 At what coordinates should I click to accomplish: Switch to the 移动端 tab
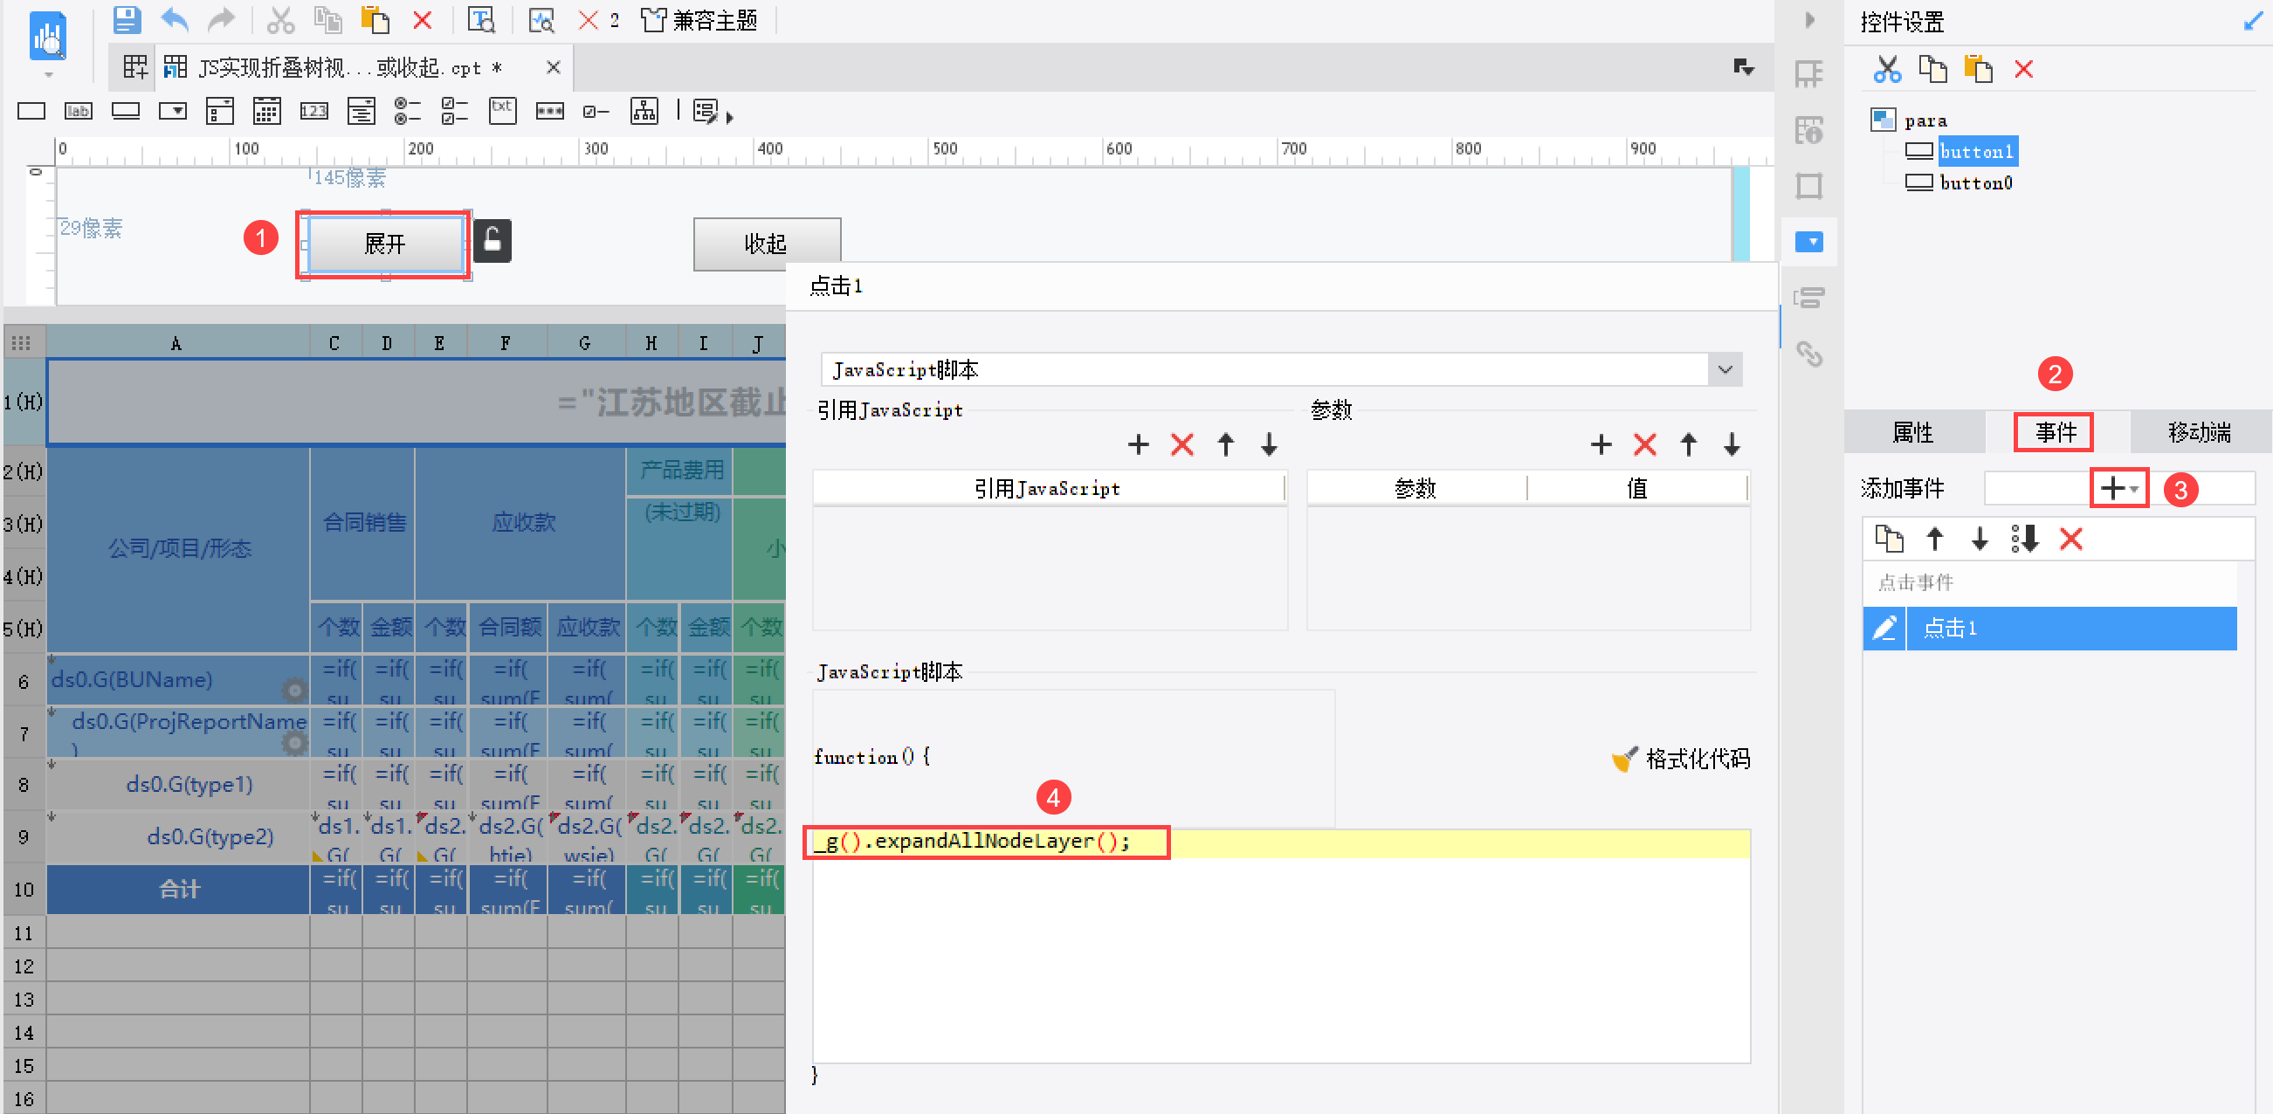[x=2198, y=432]
